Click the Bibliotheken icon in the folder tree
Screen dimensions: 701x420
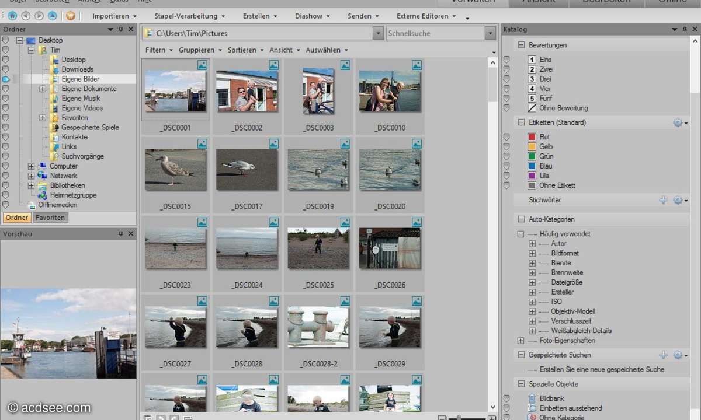point(43,185)
